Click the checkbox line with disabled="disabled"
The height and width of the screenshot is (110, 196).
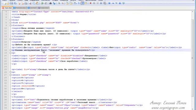59,56
